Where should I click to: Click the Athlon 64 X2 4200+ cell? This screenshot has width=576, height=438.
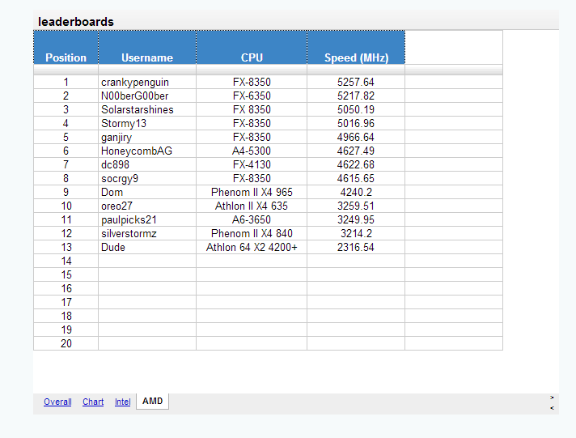[x=252, y=247]
